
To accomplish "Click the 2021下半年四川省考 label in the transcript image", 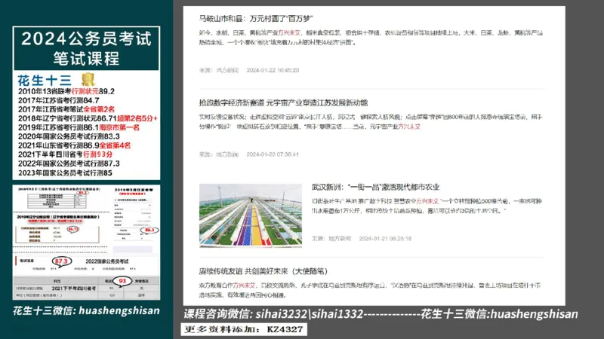I will point(74,289).
